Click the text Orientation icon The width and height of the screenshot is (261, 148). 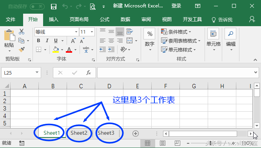click(123, 50)
